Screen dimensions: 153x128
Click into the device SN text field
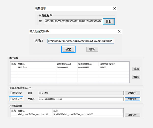(73, 21)
